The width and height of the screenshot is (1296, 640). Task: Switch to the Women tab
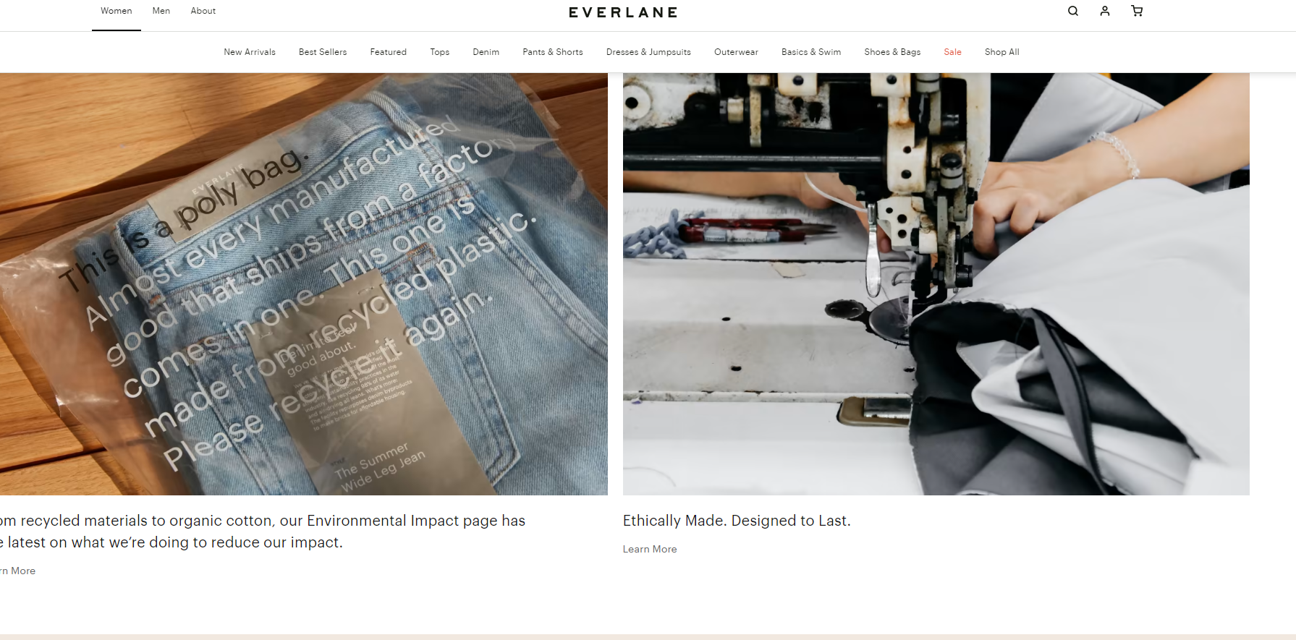(x=117, y=11)
